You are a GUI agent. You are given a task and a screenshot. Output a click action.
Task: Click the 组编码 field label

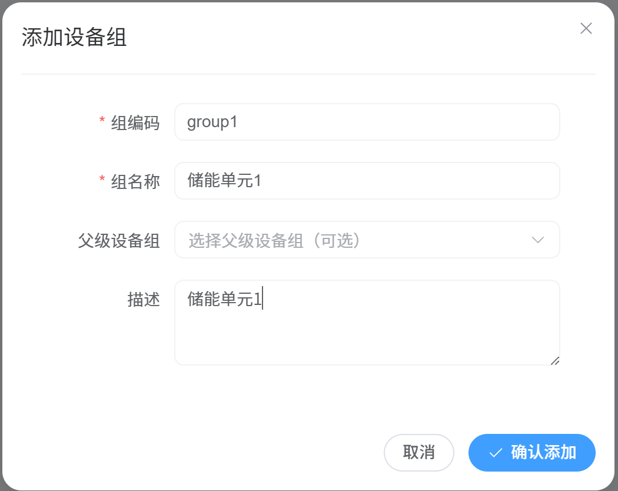tap(135, 122)
